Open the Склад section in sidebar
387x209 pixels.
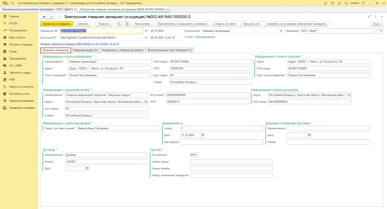tap(13, 51)
